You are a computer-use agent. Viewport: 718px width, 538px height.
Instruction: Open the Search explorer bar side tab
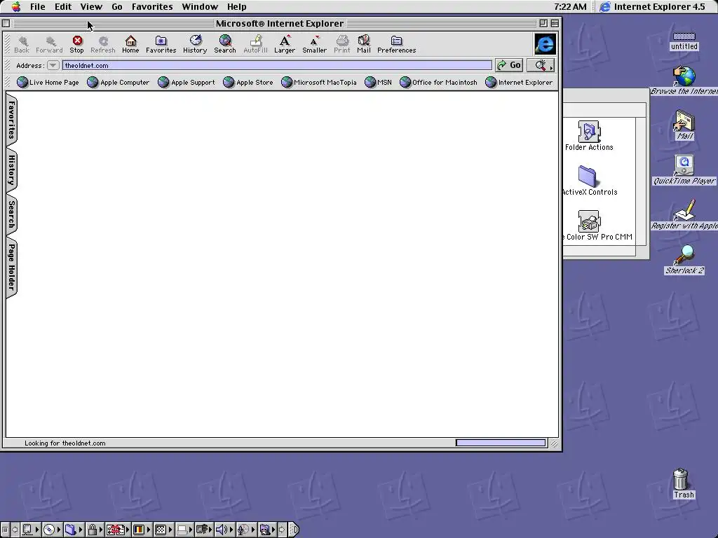pyautogui.click(x=11, y=214)
